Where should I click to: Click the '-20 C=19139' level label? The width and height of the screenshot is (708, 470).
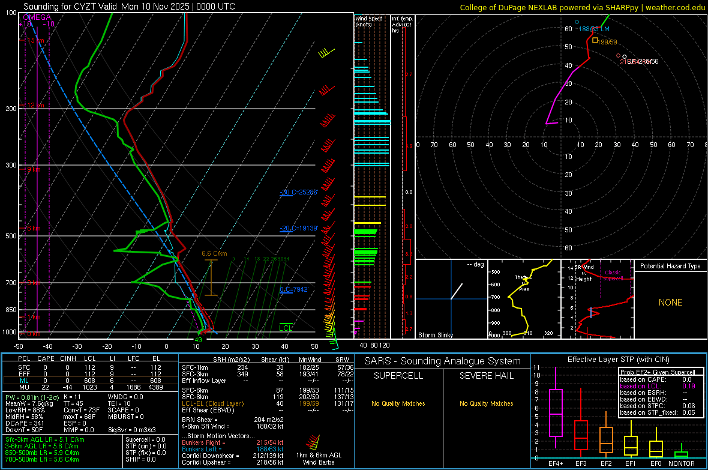(299, 228)
